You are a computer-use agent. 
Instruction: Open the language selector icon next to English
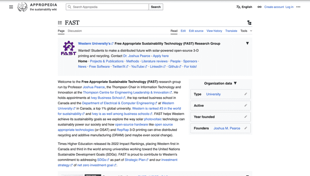238,7
